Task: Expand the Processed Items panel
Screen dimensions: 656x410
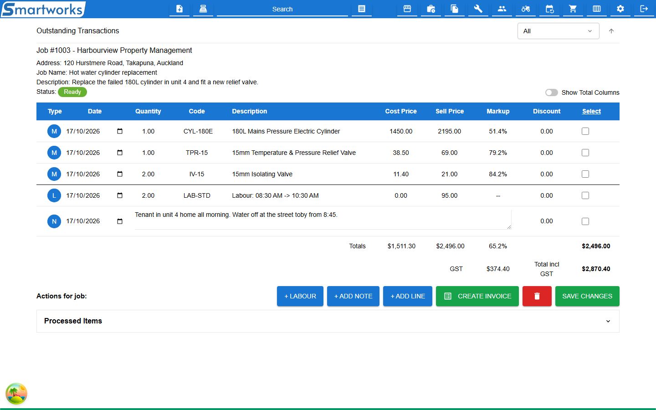Action: pos(328,321)
